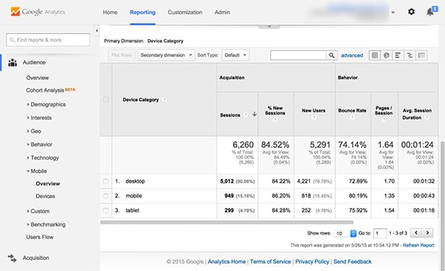Screen dimensions: 445x271
Task: Open Audience Overview in sidebar
Action: [38, 77]
